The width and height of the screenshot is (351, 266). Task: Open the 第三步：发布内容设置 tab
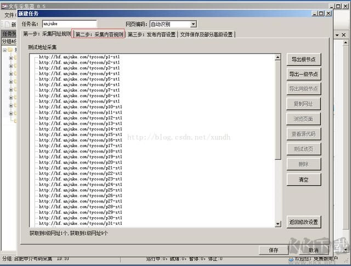tap(152, 35)
